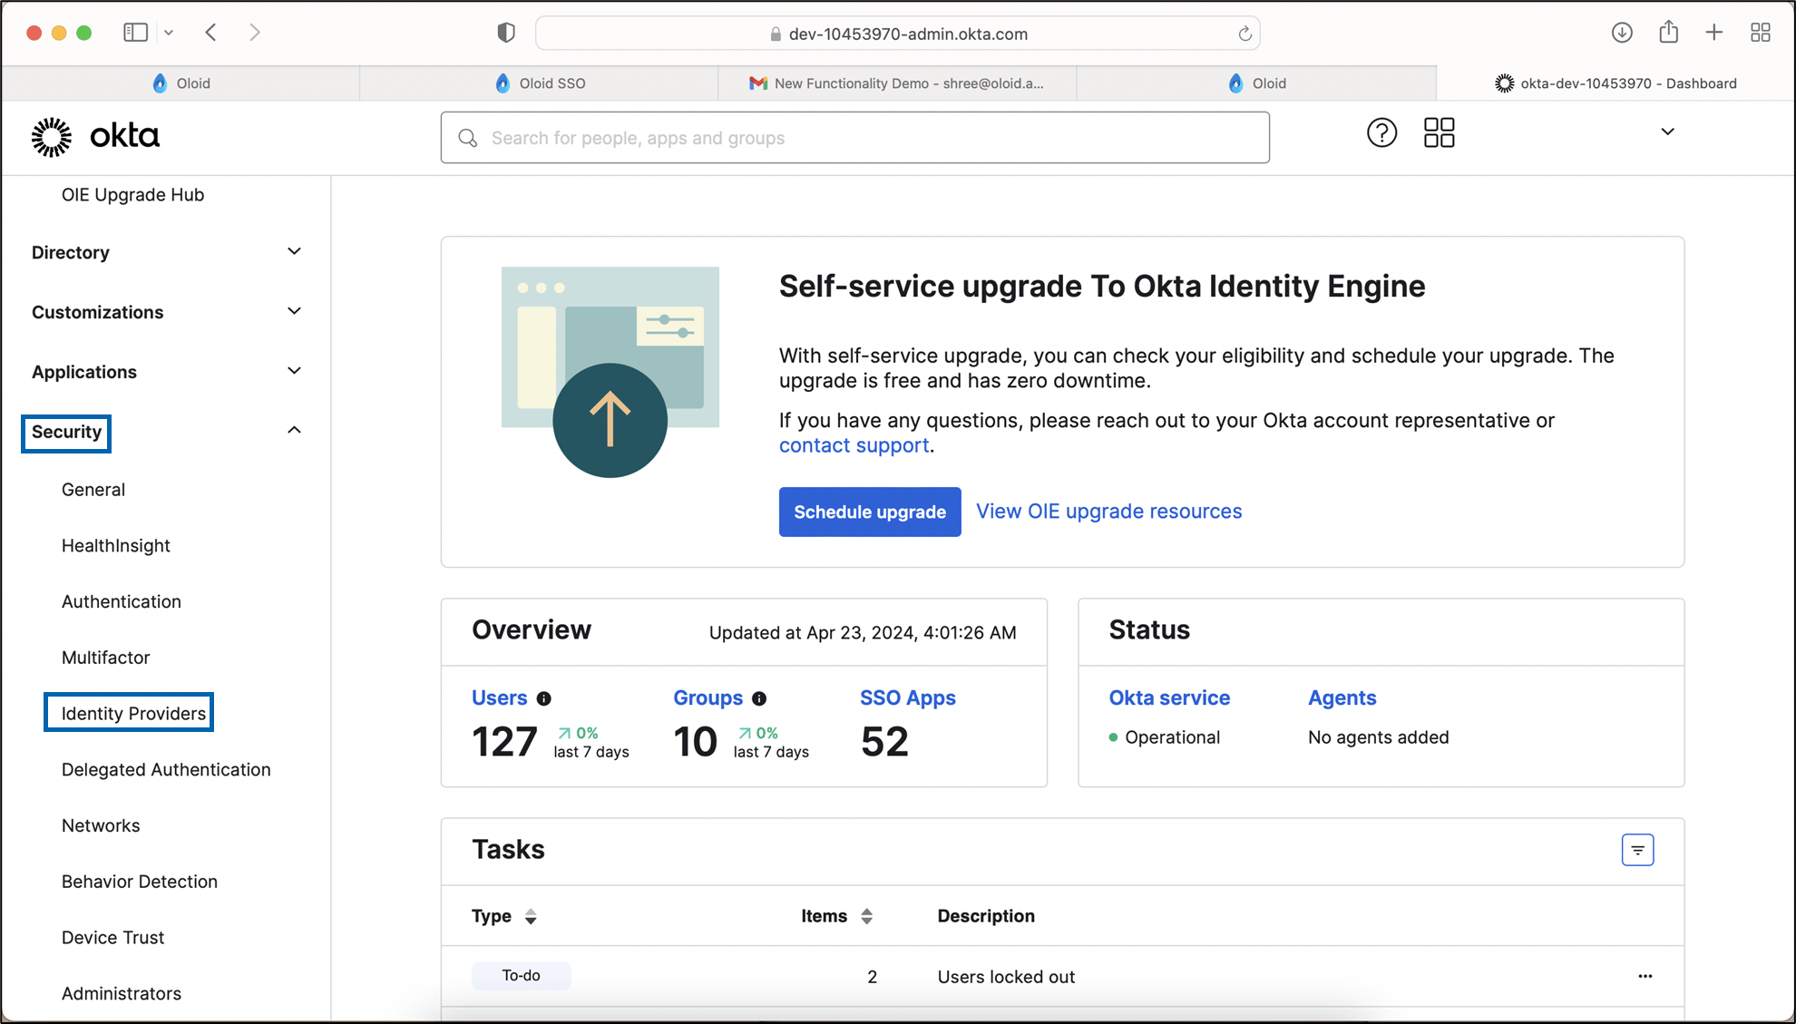
Task: Open the sidebar dropdown arrow in Safari toolbar
Action: (x=169, y=33)
